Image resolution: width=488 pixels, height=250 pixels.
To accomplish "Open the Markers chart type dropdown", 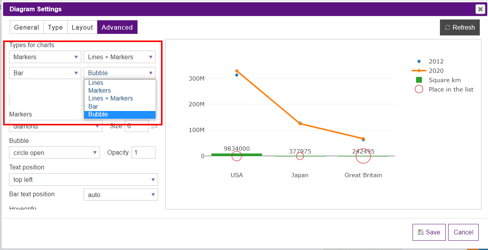I will point(45,57).
